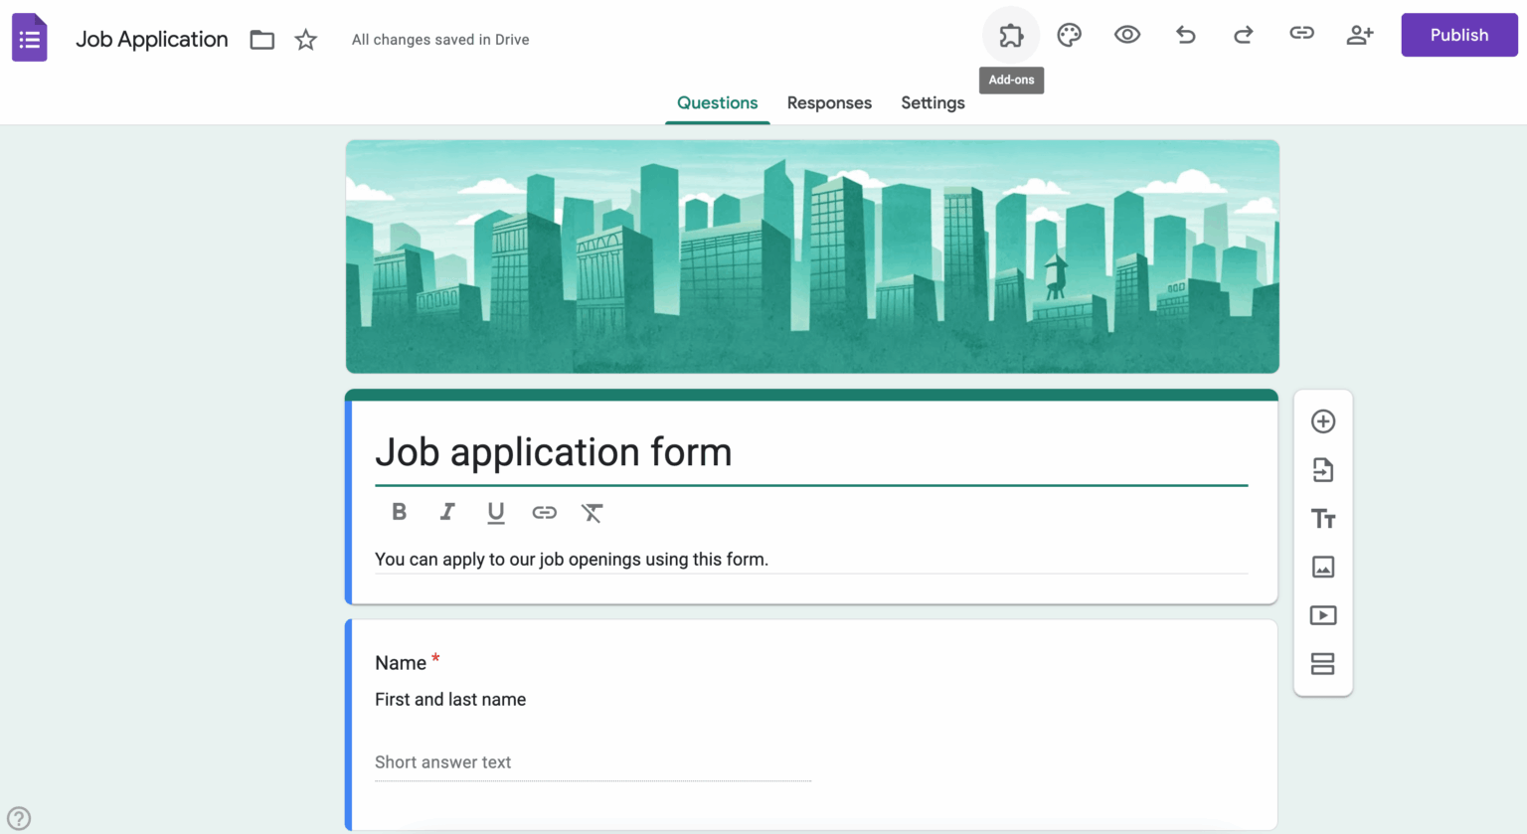The width and height of the screenshot is (1527, 834).
Task: Switch to the Responses tab
Action: [829, 102]
